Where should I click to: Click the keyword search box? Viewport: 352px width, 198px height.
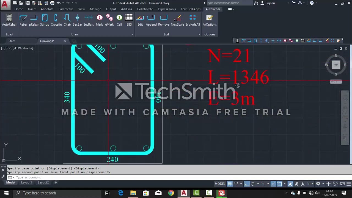point(229,3)
